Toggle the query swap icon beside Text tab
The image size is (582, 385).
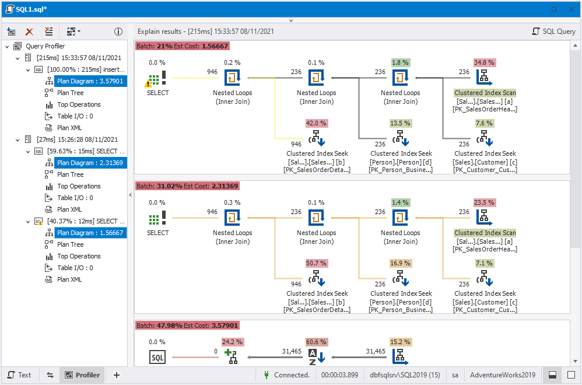click(50, 375)
